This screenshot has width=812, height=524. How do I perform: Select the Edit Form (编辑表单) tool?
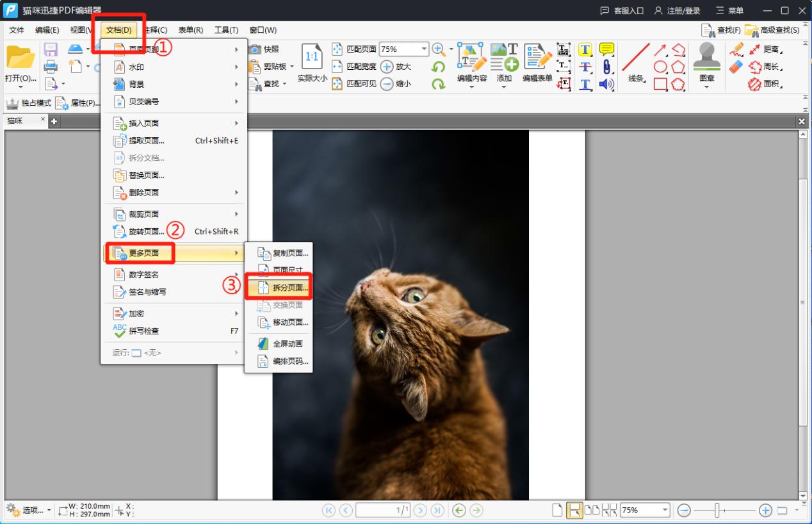pos(537,64)
